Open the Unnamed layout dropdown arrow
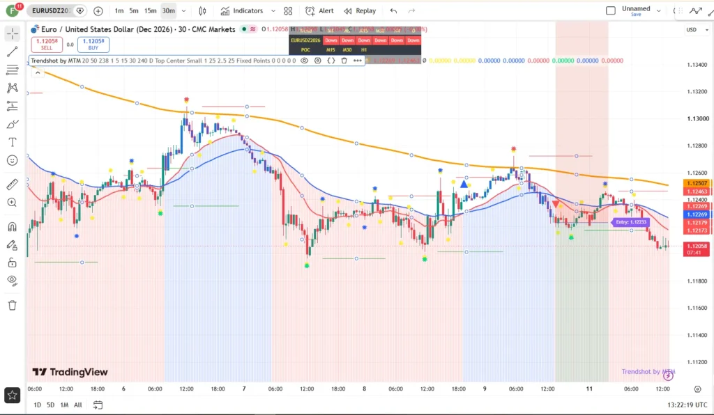Image resolution: width=714 pixels, height=415 pixels. (658, 10)
